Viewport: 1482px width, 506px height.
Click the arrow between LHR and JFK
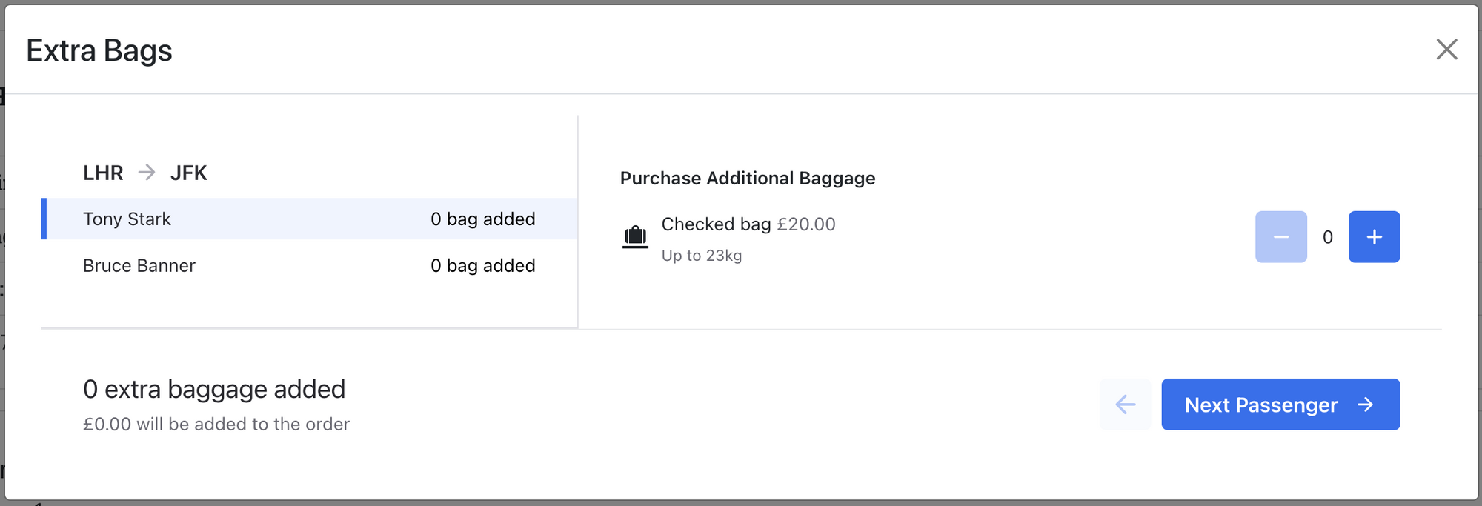(145, 173)
